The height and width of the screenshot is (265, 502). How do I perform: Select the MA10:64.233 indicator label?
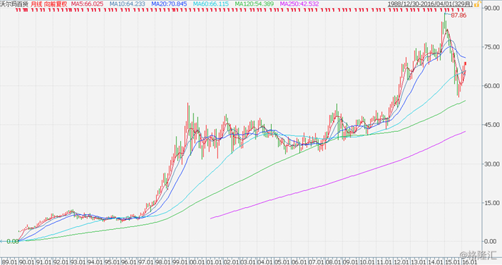pyautogui.click(x=127, y=4)
